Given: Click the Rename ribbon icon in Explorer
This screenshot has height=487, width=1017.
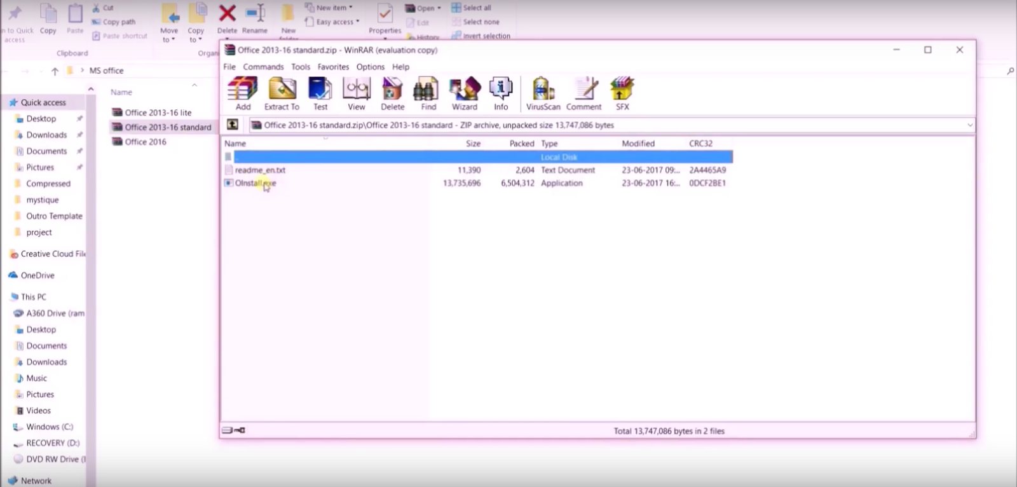Looking at the screenshot, I should click(x=255, y=18).
